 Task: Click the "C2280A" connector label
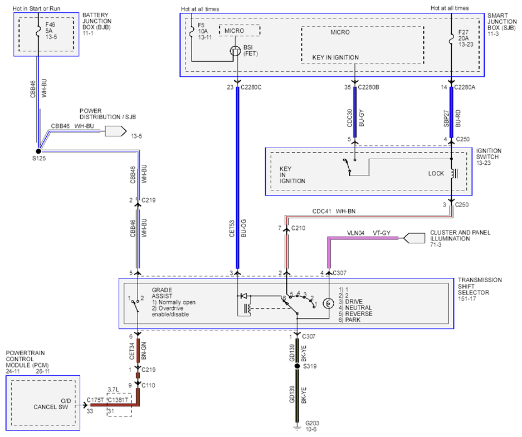tap(465, 87)
